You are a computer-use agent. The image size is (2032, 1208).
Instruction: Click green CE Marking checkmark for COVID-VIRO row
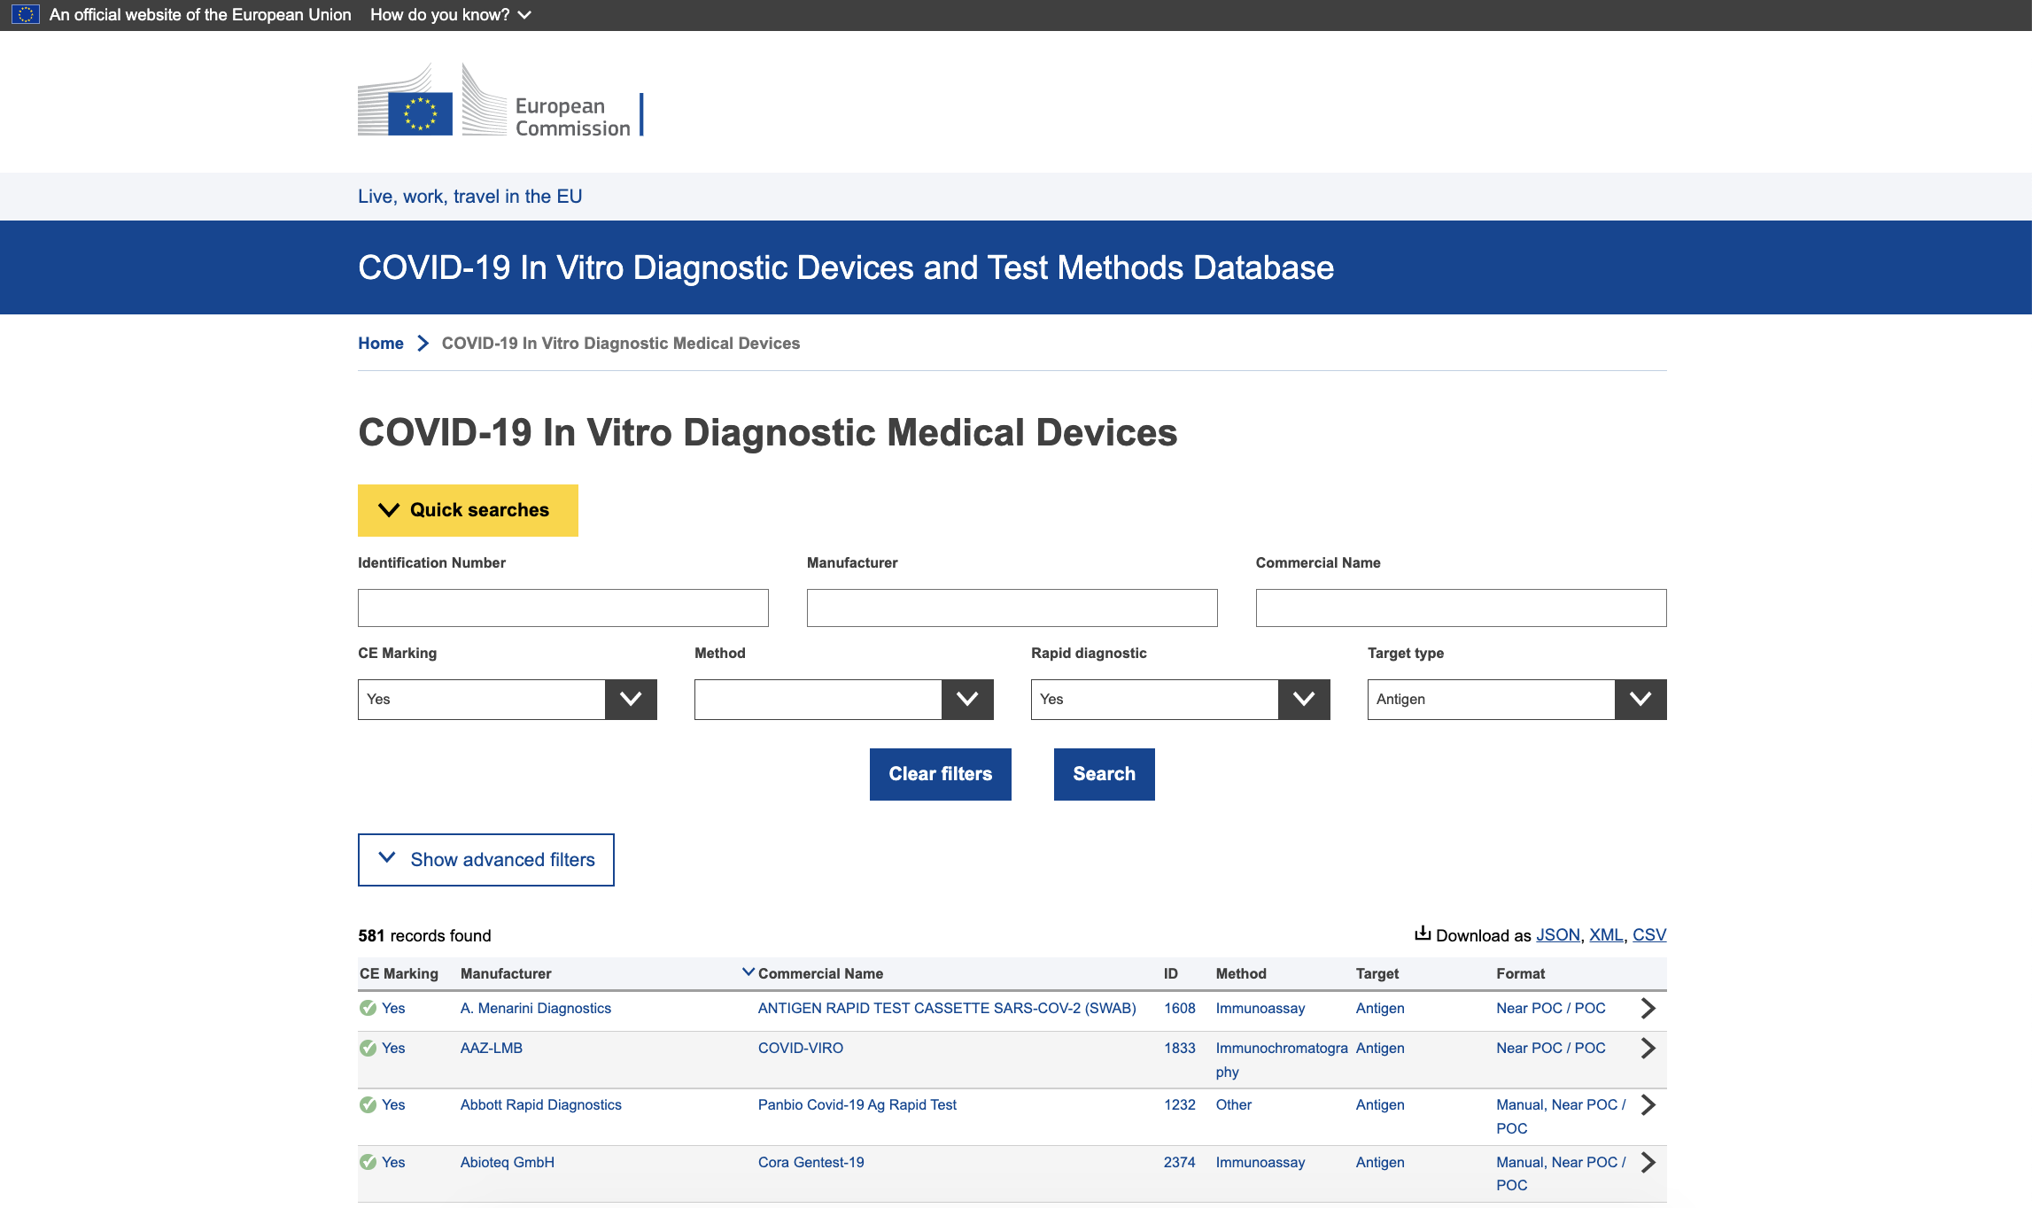click(x=368, y=1049)
